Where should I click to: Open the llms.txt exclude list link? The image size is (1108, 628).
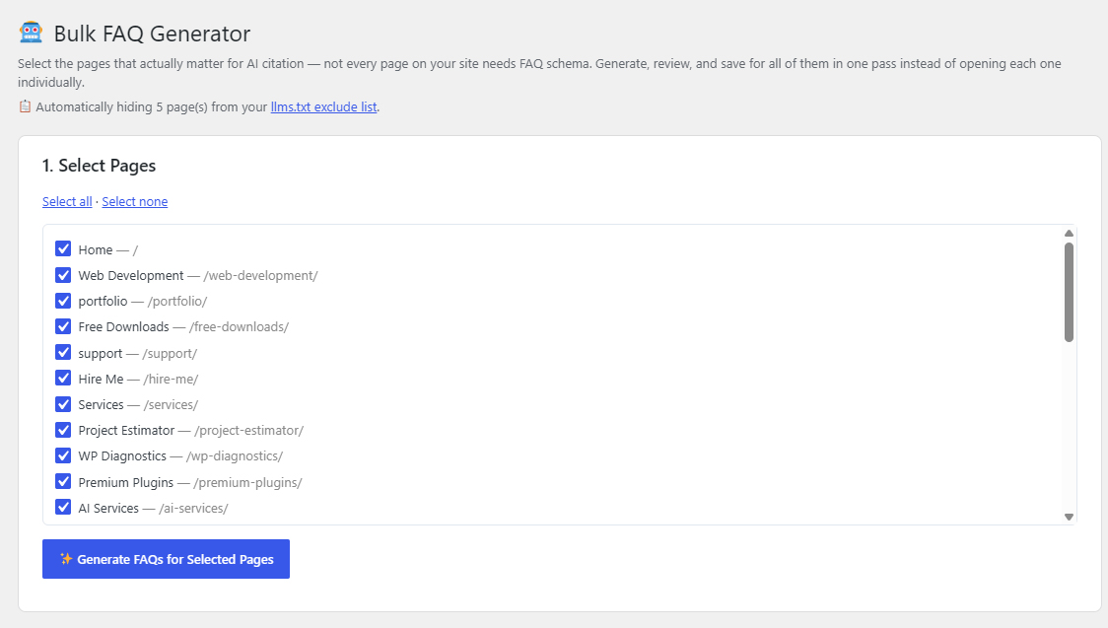coord(323,106)
